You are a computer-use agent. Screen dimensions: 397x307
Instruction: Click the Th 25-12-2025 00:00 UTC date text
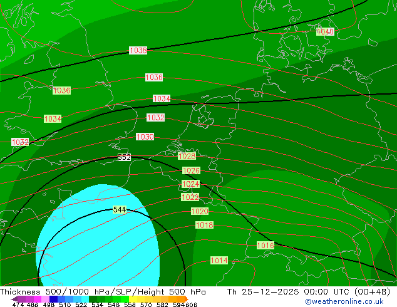[290, 292]
